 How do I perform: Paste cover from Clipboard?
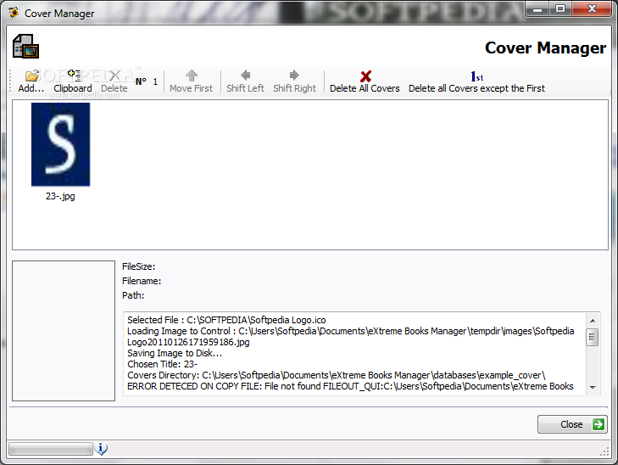(x=73, y=81)
